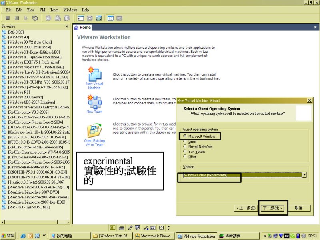Click the Suspend pause toolbar icon

[17, 18]
